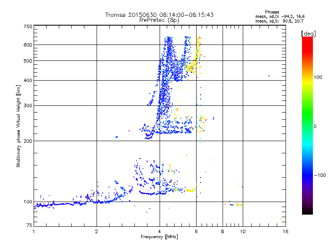Image resolution: width=336 pixels, height=252 pixels.
Task: Click the y-axis tick label '75'
Action: click(x=29, y=225)
